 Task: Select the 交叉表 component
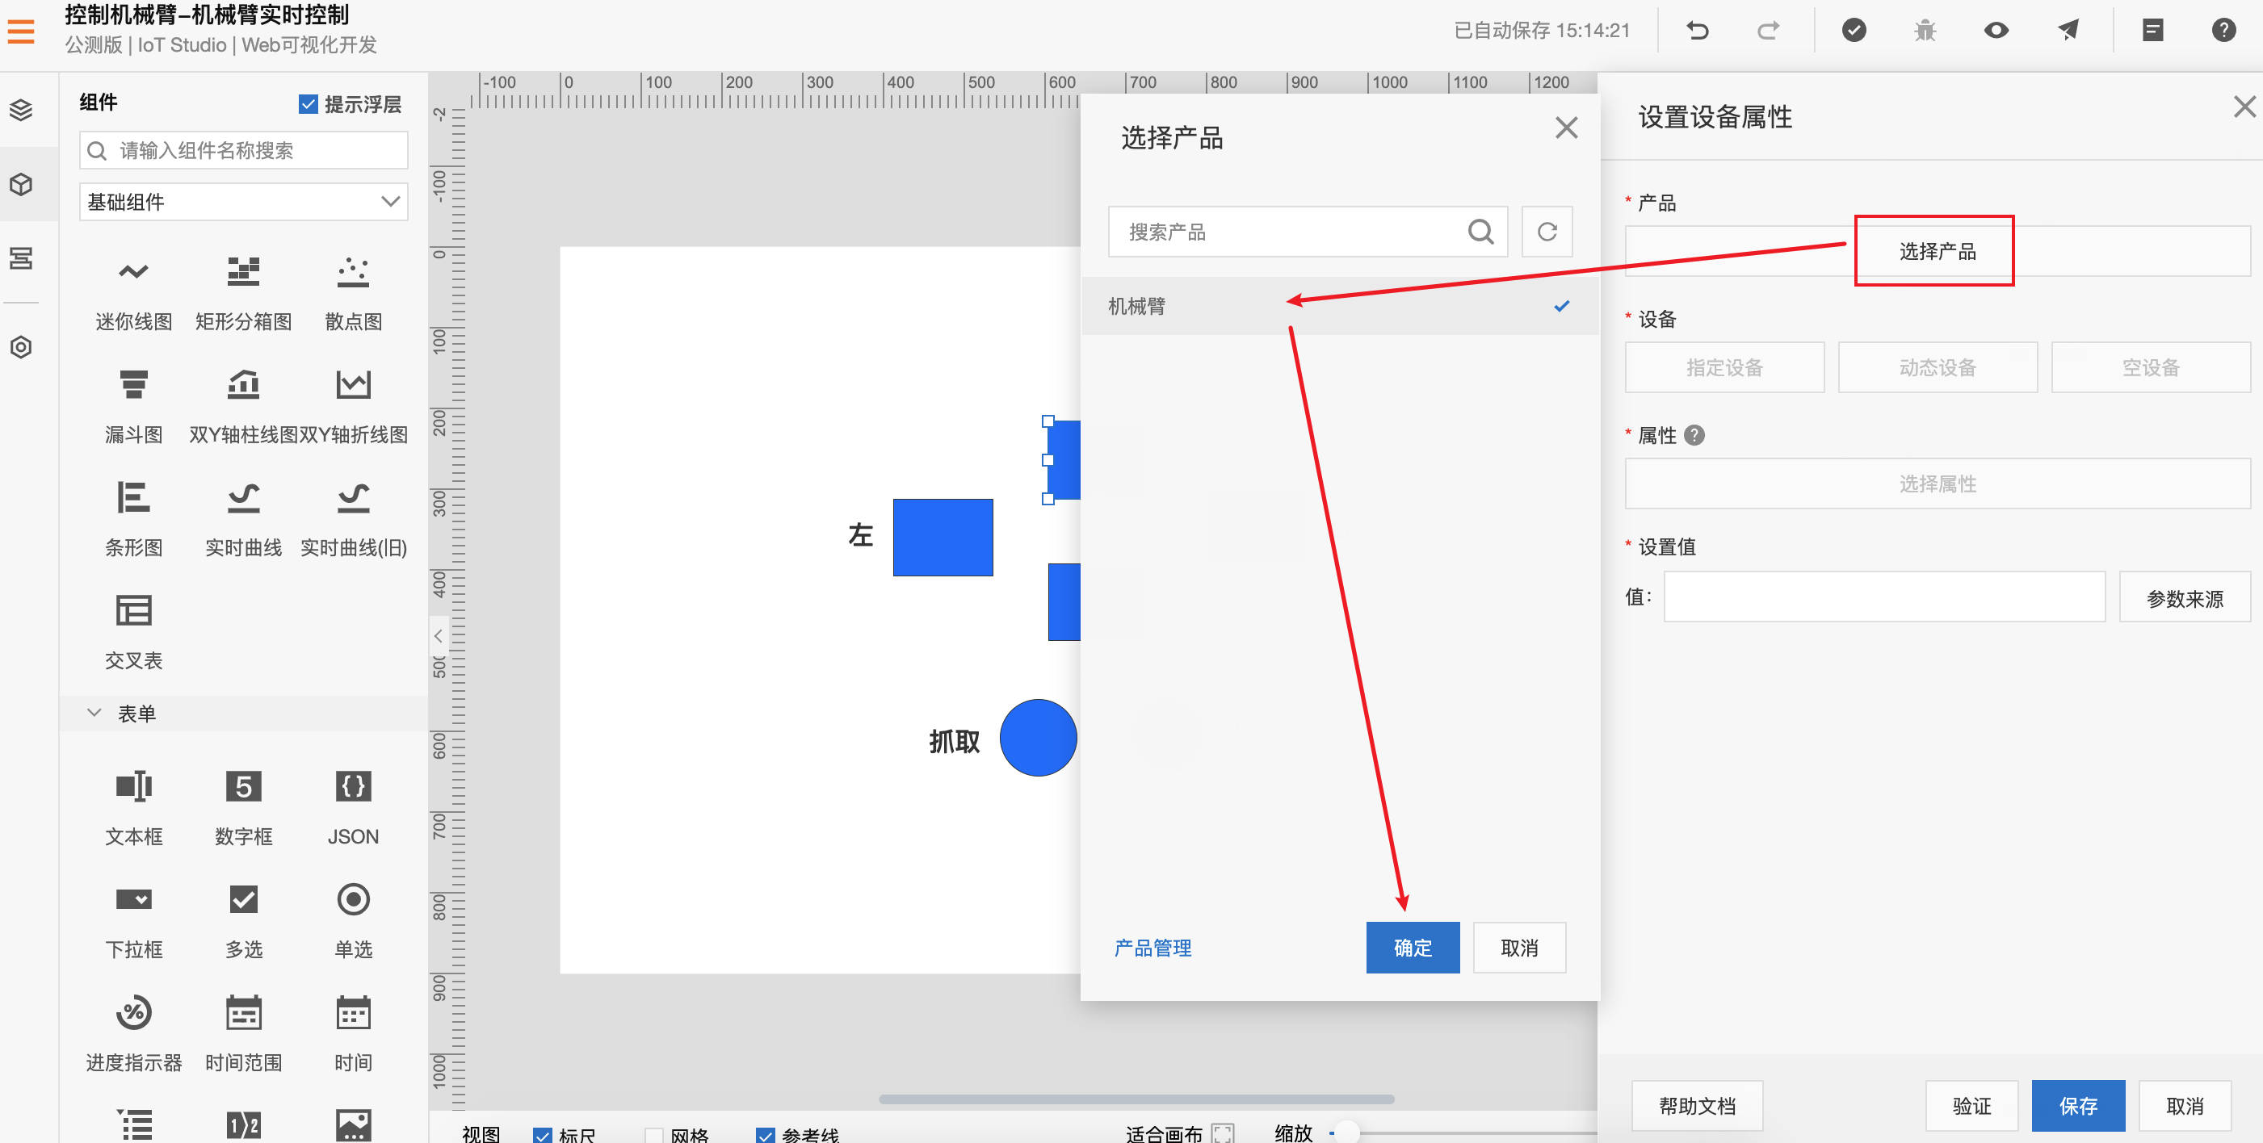click(133, 632)
